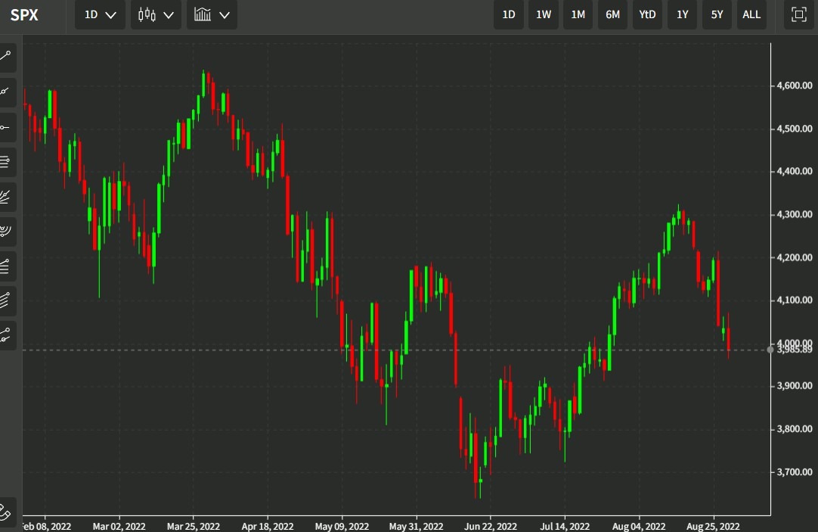The width and height of the screenshot is (818, 532).
Task: Click the Aug 04, 2022 date label
Action: pyautogui.click(x=639, y=526)
